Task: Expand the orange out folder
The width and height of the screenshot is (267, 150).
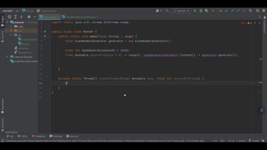Action: tap(11, 30)
